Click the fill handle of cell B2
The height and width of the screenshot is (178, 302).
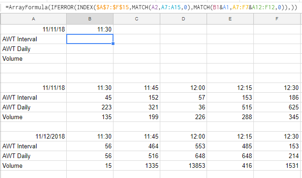coord(113,44)
